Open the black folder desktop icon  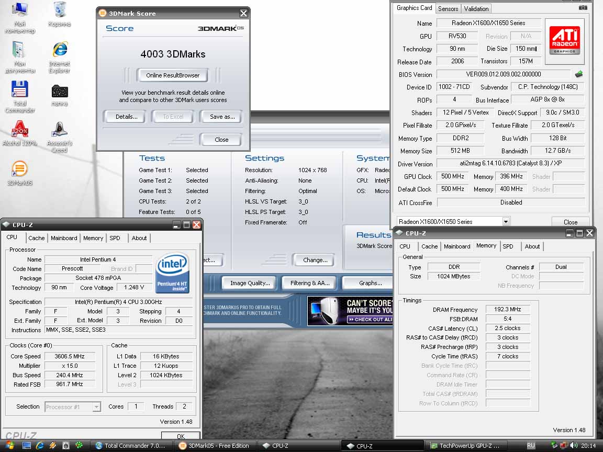60,95
